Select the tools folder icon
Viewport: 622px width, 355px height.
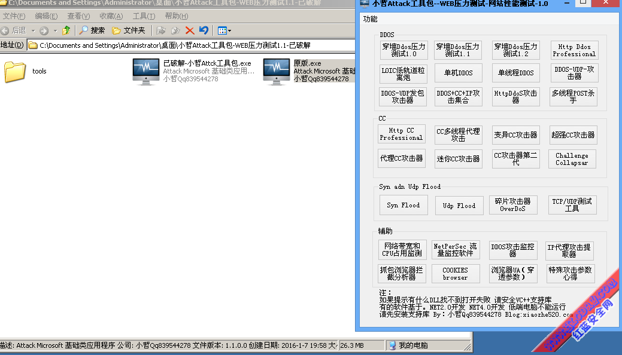coord(15,71)
